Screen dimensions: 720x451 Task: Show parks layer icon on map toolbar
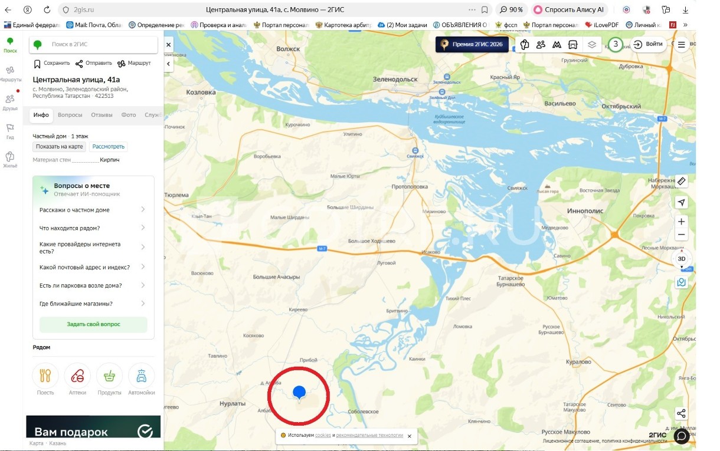click(x=524, y=45)
